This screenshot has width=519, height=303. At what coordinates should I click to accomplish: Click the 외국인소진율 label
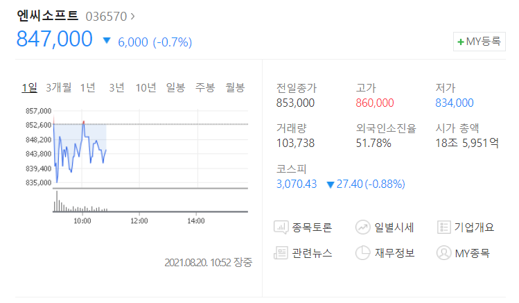click(386, 128)
